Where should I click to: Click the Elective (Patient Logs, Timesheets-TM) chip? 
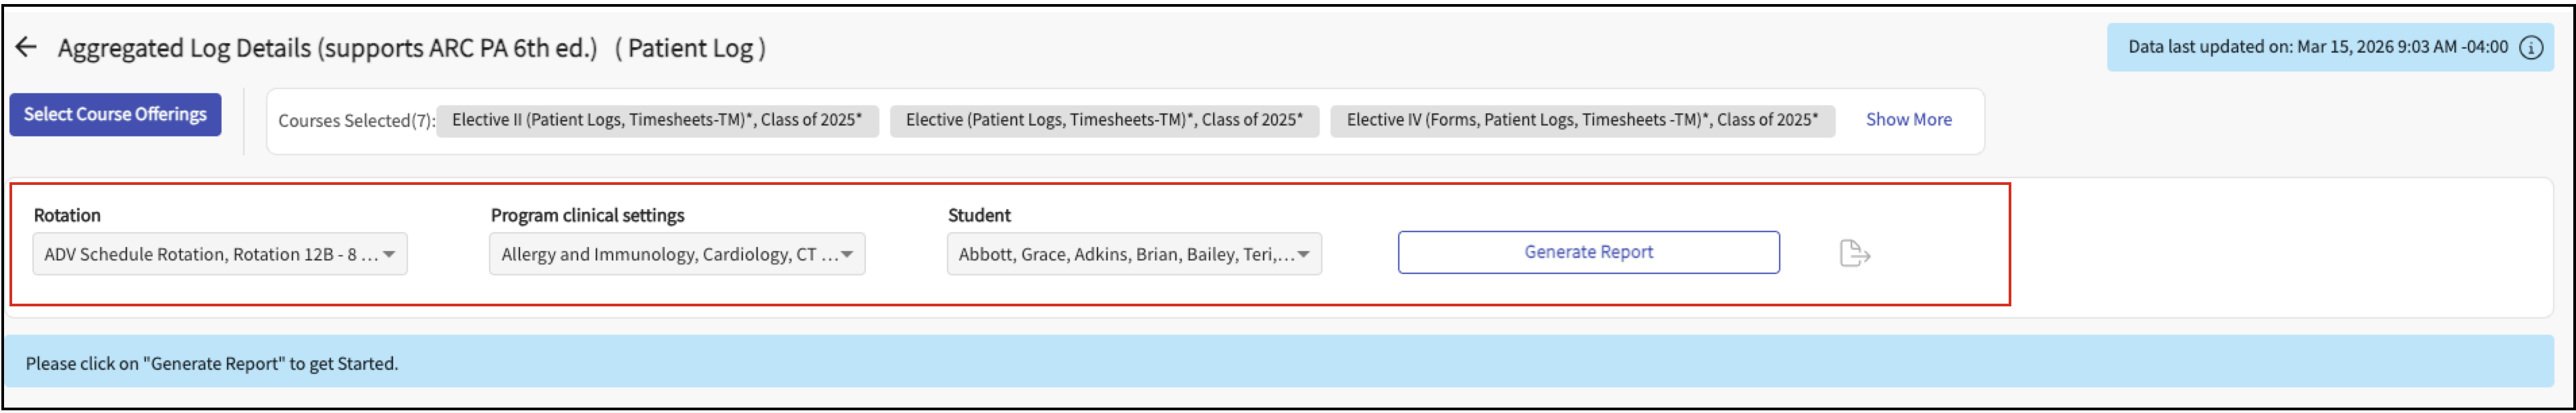point(1104,121)
